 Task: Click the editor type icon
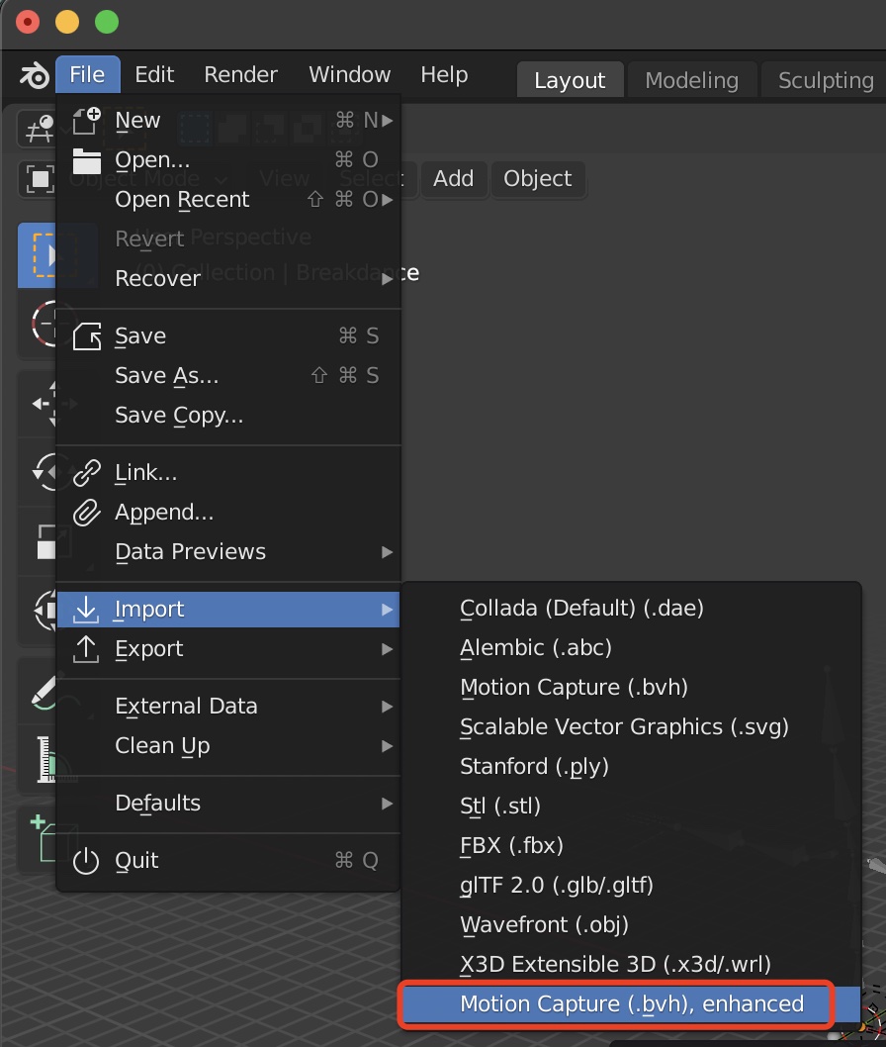pyautogui.click(x=39, y=129)
